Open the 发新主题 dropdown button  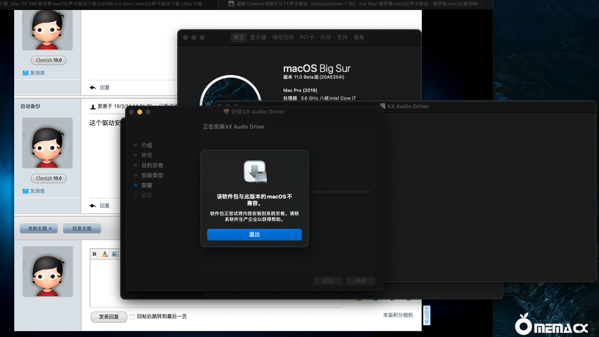tap(39, 228)
